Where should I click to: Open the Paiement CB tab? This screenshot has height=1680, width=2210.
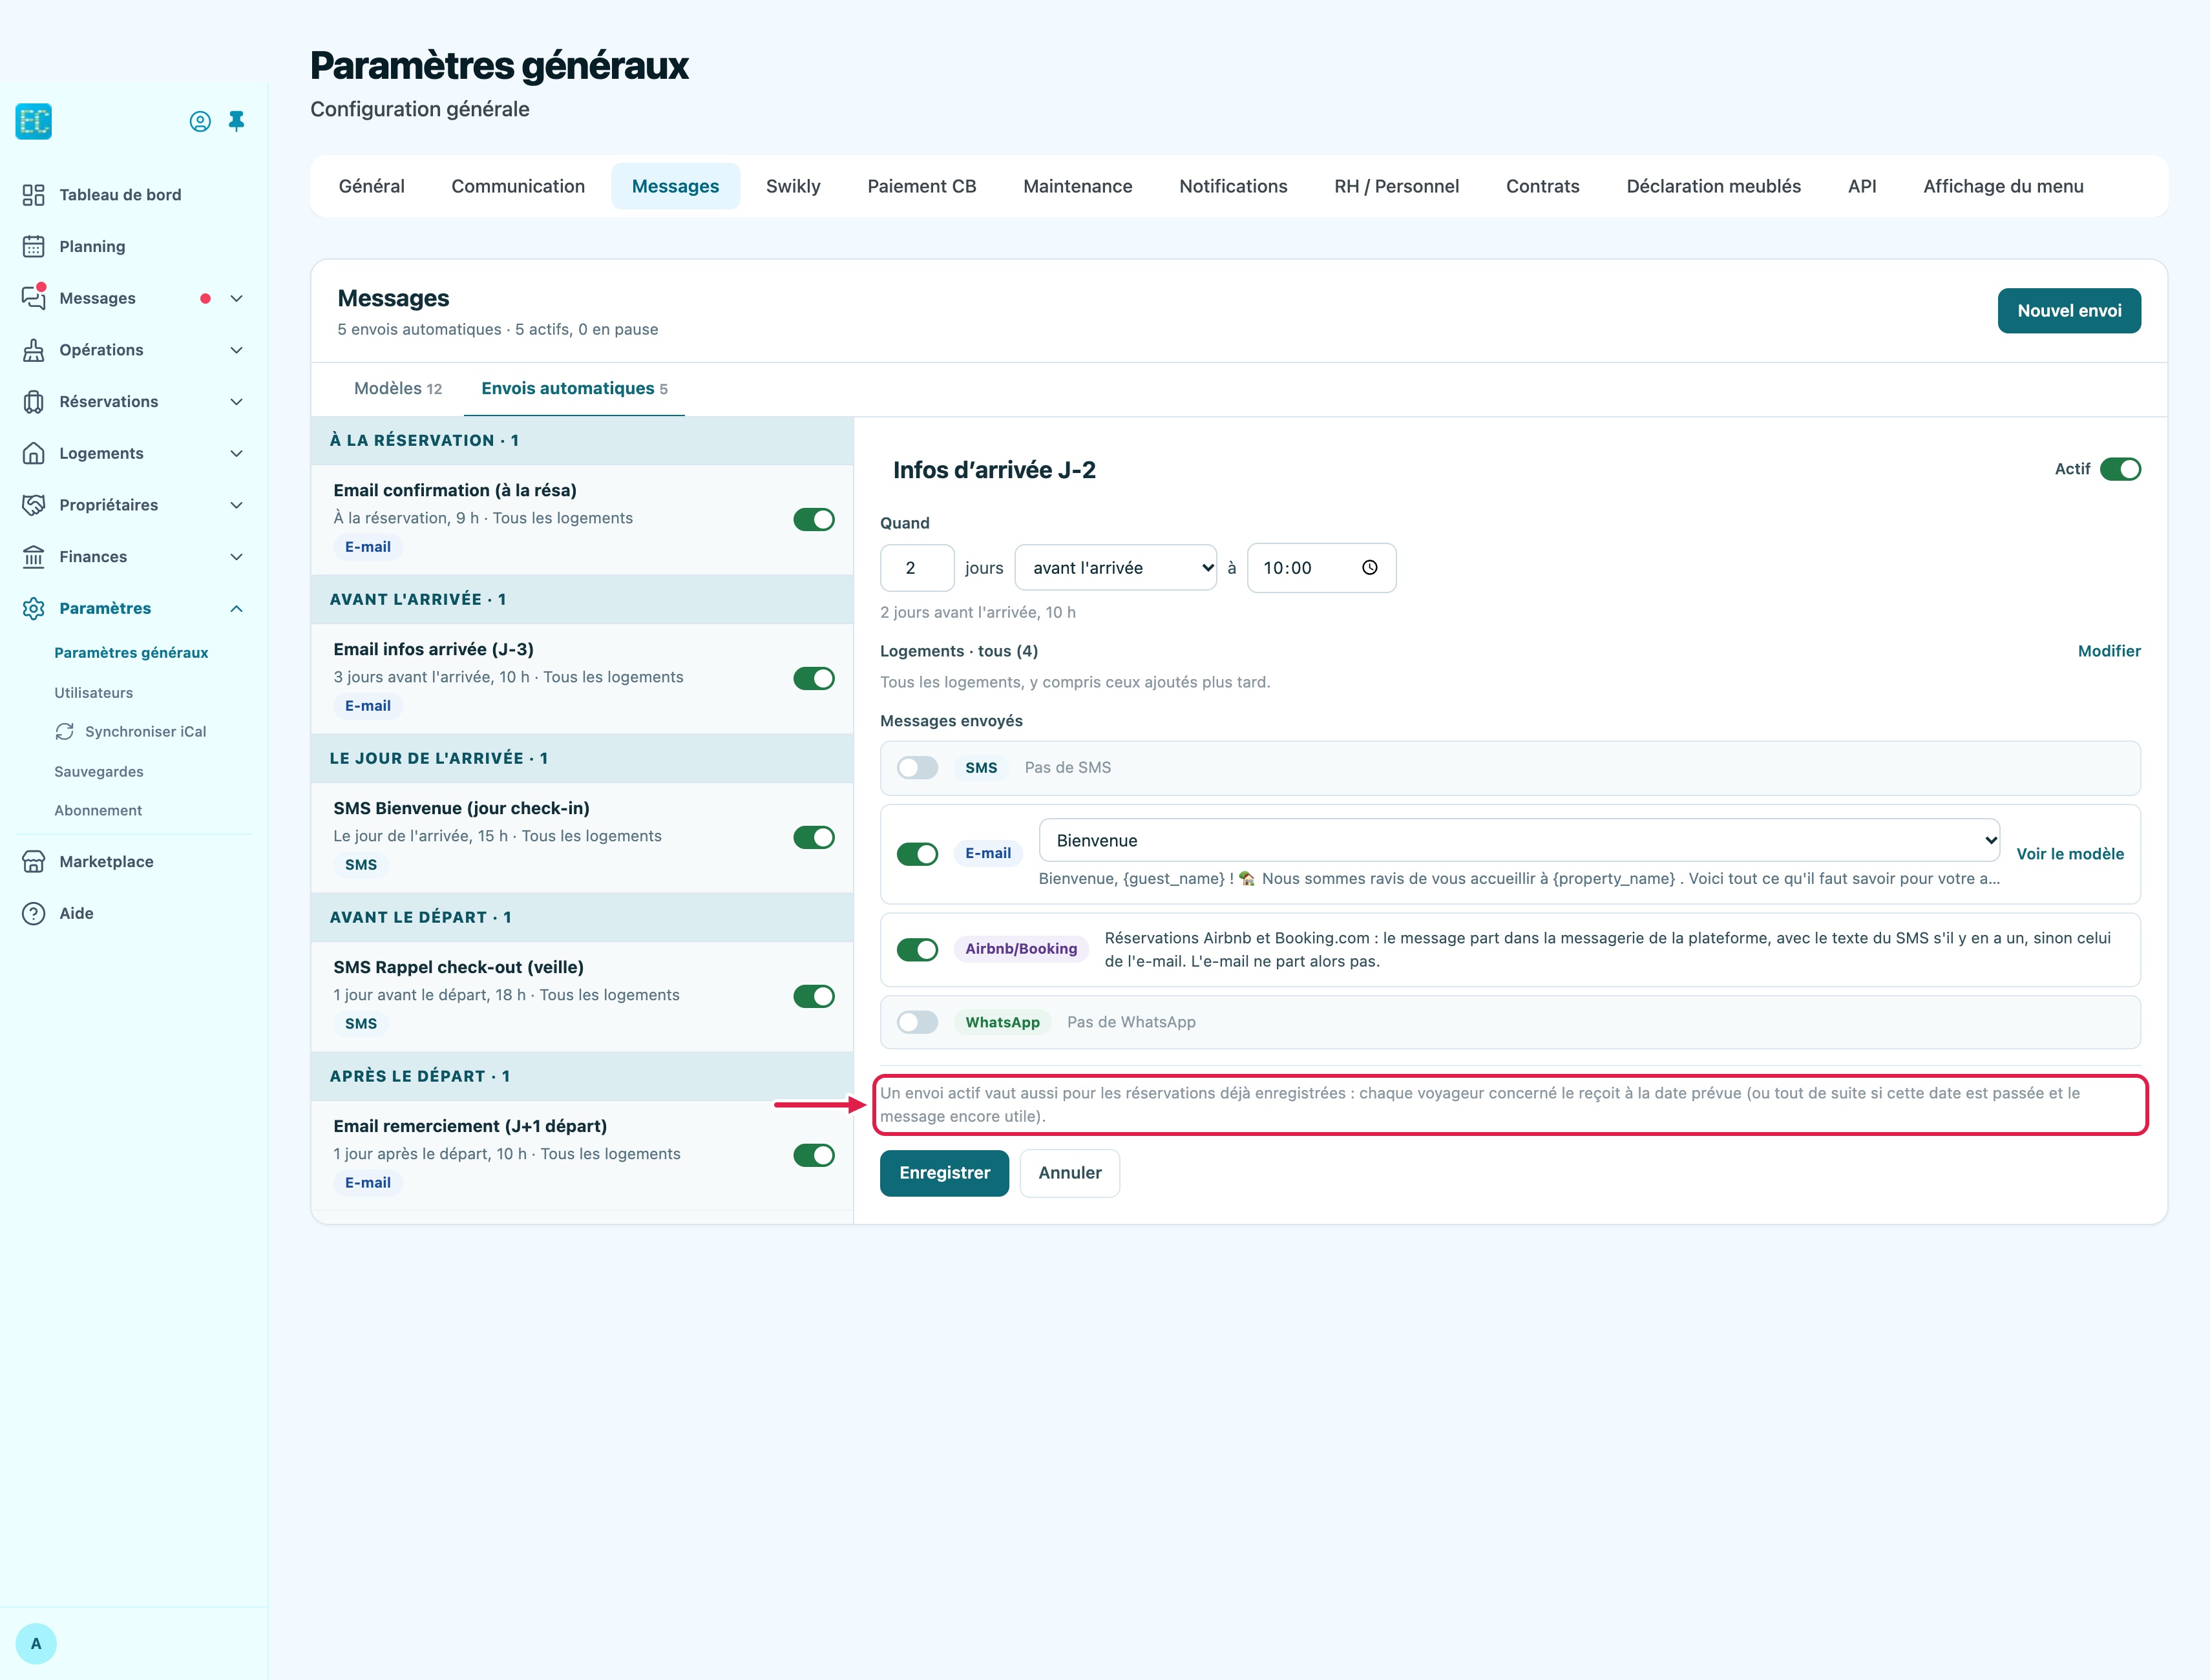click(x=921, y=186)
